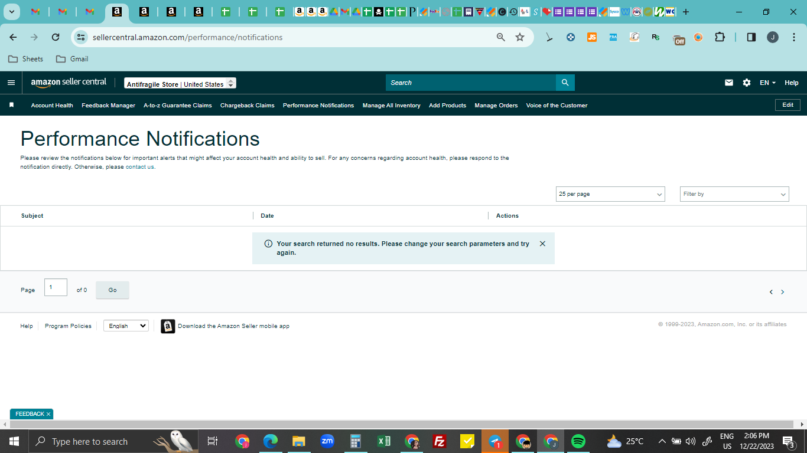Open the Sheets bookmarks folder
Screen dimensions: 807x453
pyautogui.click(x=25, y=59)
